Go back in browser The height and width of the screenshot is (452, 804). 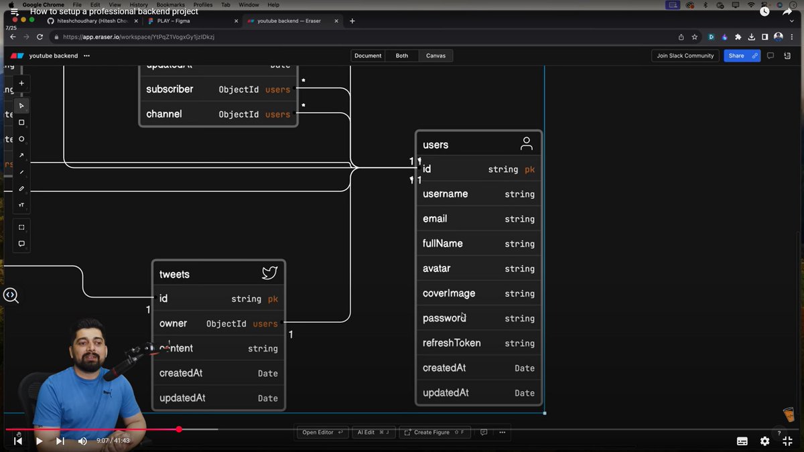point(13,37)
